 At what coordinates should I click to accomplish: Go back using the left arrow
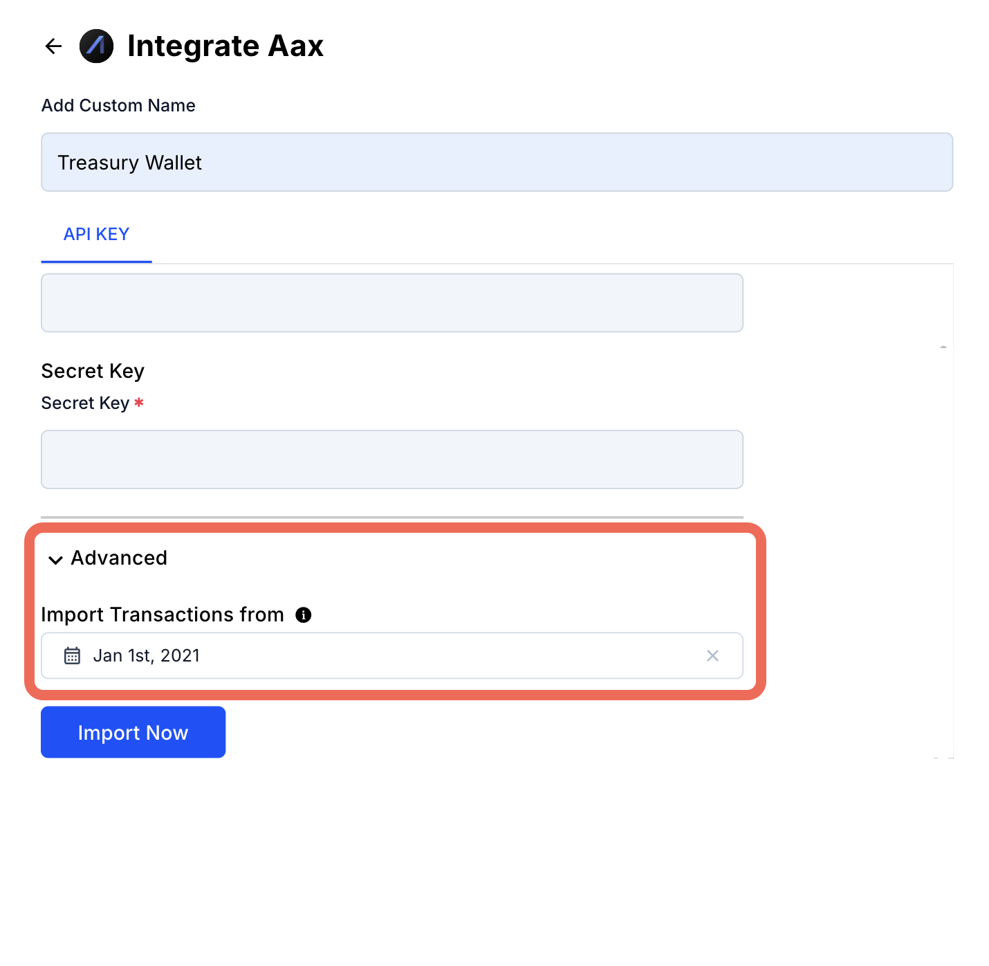click(x=53, y=46)
